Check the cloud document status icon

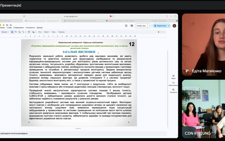click(x=11, y=25)
